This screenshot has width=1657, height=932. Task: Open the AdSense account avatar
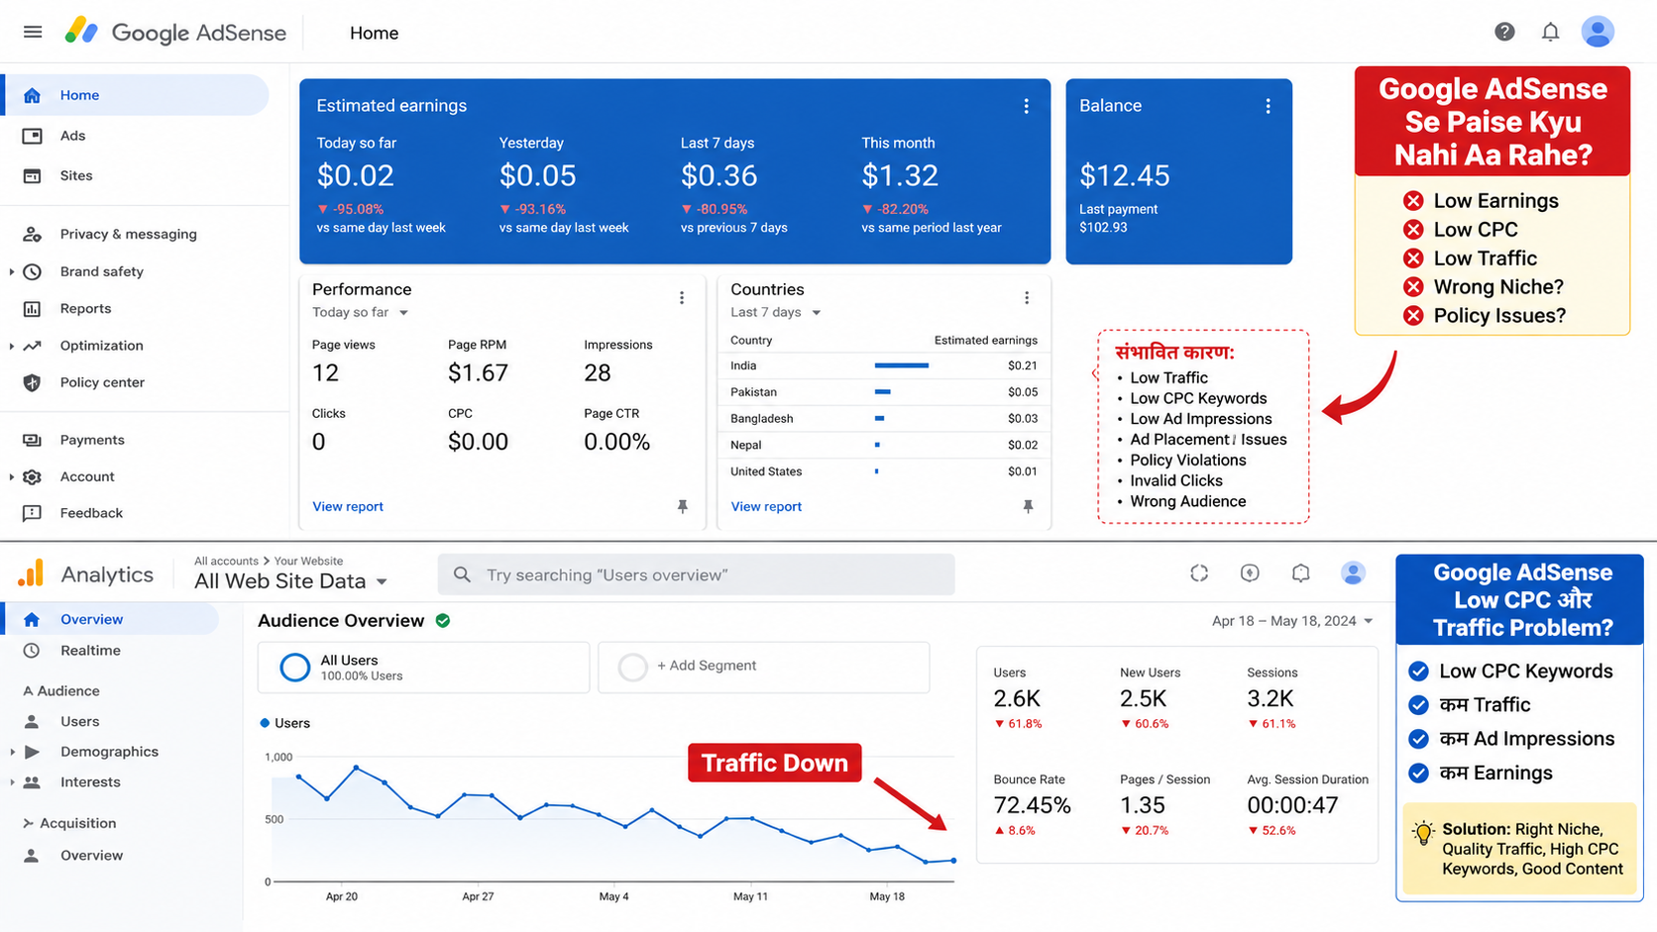click(1598, 32)
